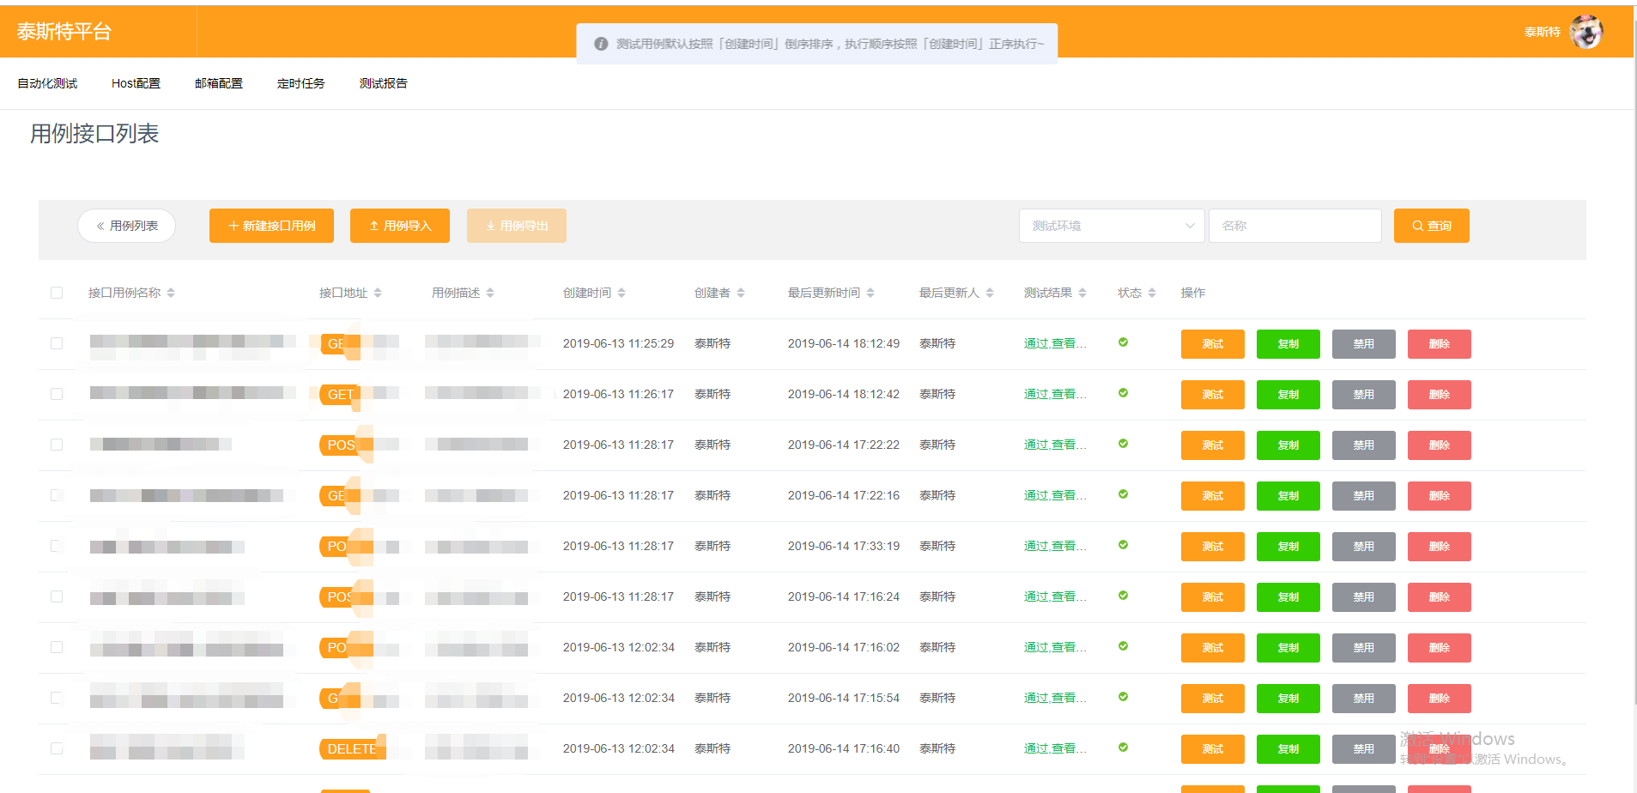1637x793 pixels.
Task: Sort by 测试结果 column arrows
Action: tap(1082, 293)
